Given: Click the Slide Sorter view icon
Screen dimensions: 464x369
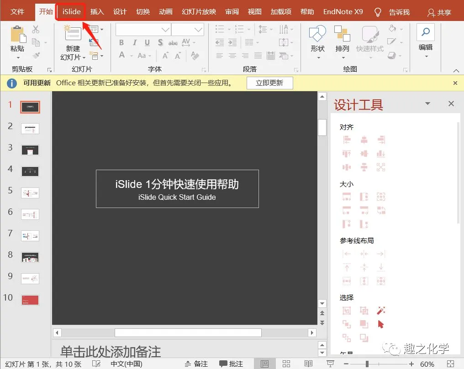Looking at the screenshot, I should coord(286,364).
